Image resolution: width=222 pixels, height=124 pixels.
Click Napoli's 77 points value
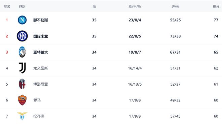point(216,20)
